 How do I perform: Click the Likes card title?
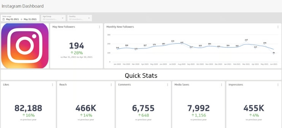(6, 84)
